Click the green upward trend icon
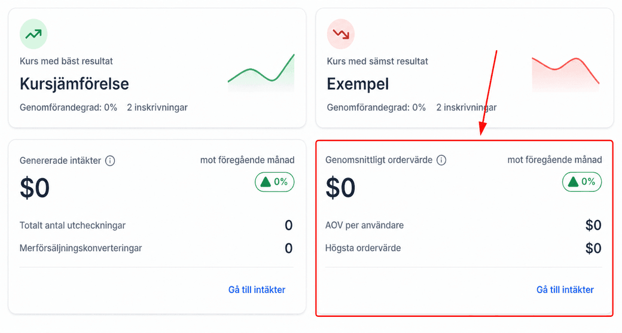 (33, 34)
